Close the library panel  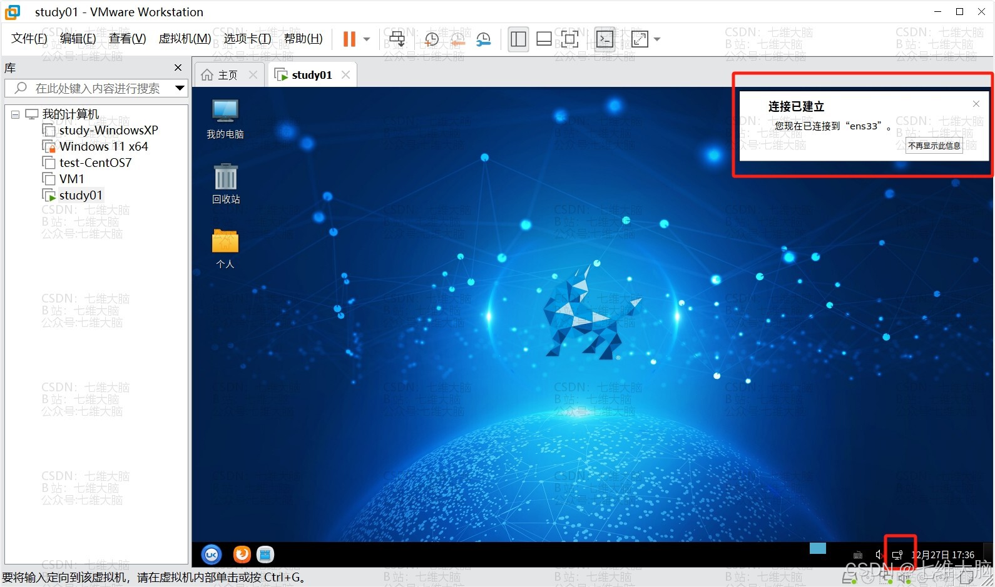click(x=178, y=68)
